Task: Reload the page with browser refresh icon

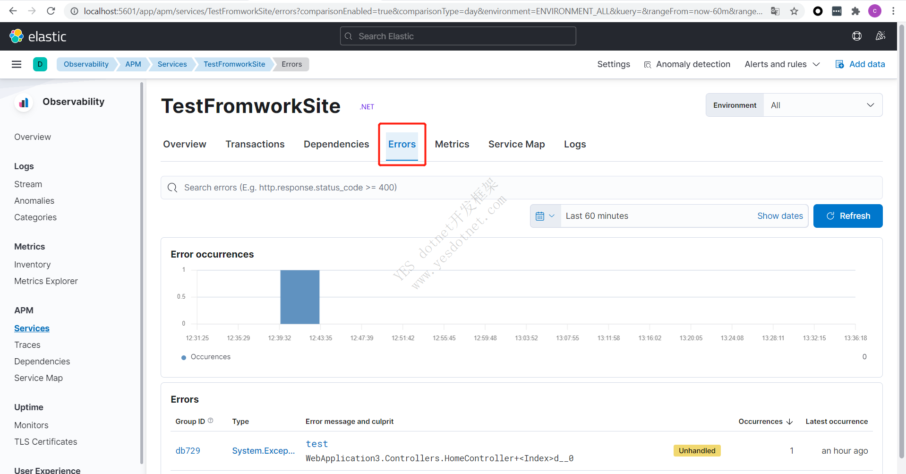Action: click(x=51, y=11)
